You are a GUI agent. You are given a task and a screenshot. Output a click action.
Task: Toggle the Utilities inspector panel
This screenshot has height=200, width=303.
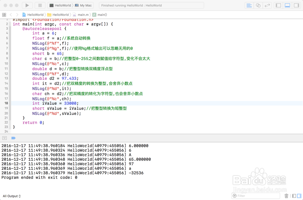click(x=296, y=5)
